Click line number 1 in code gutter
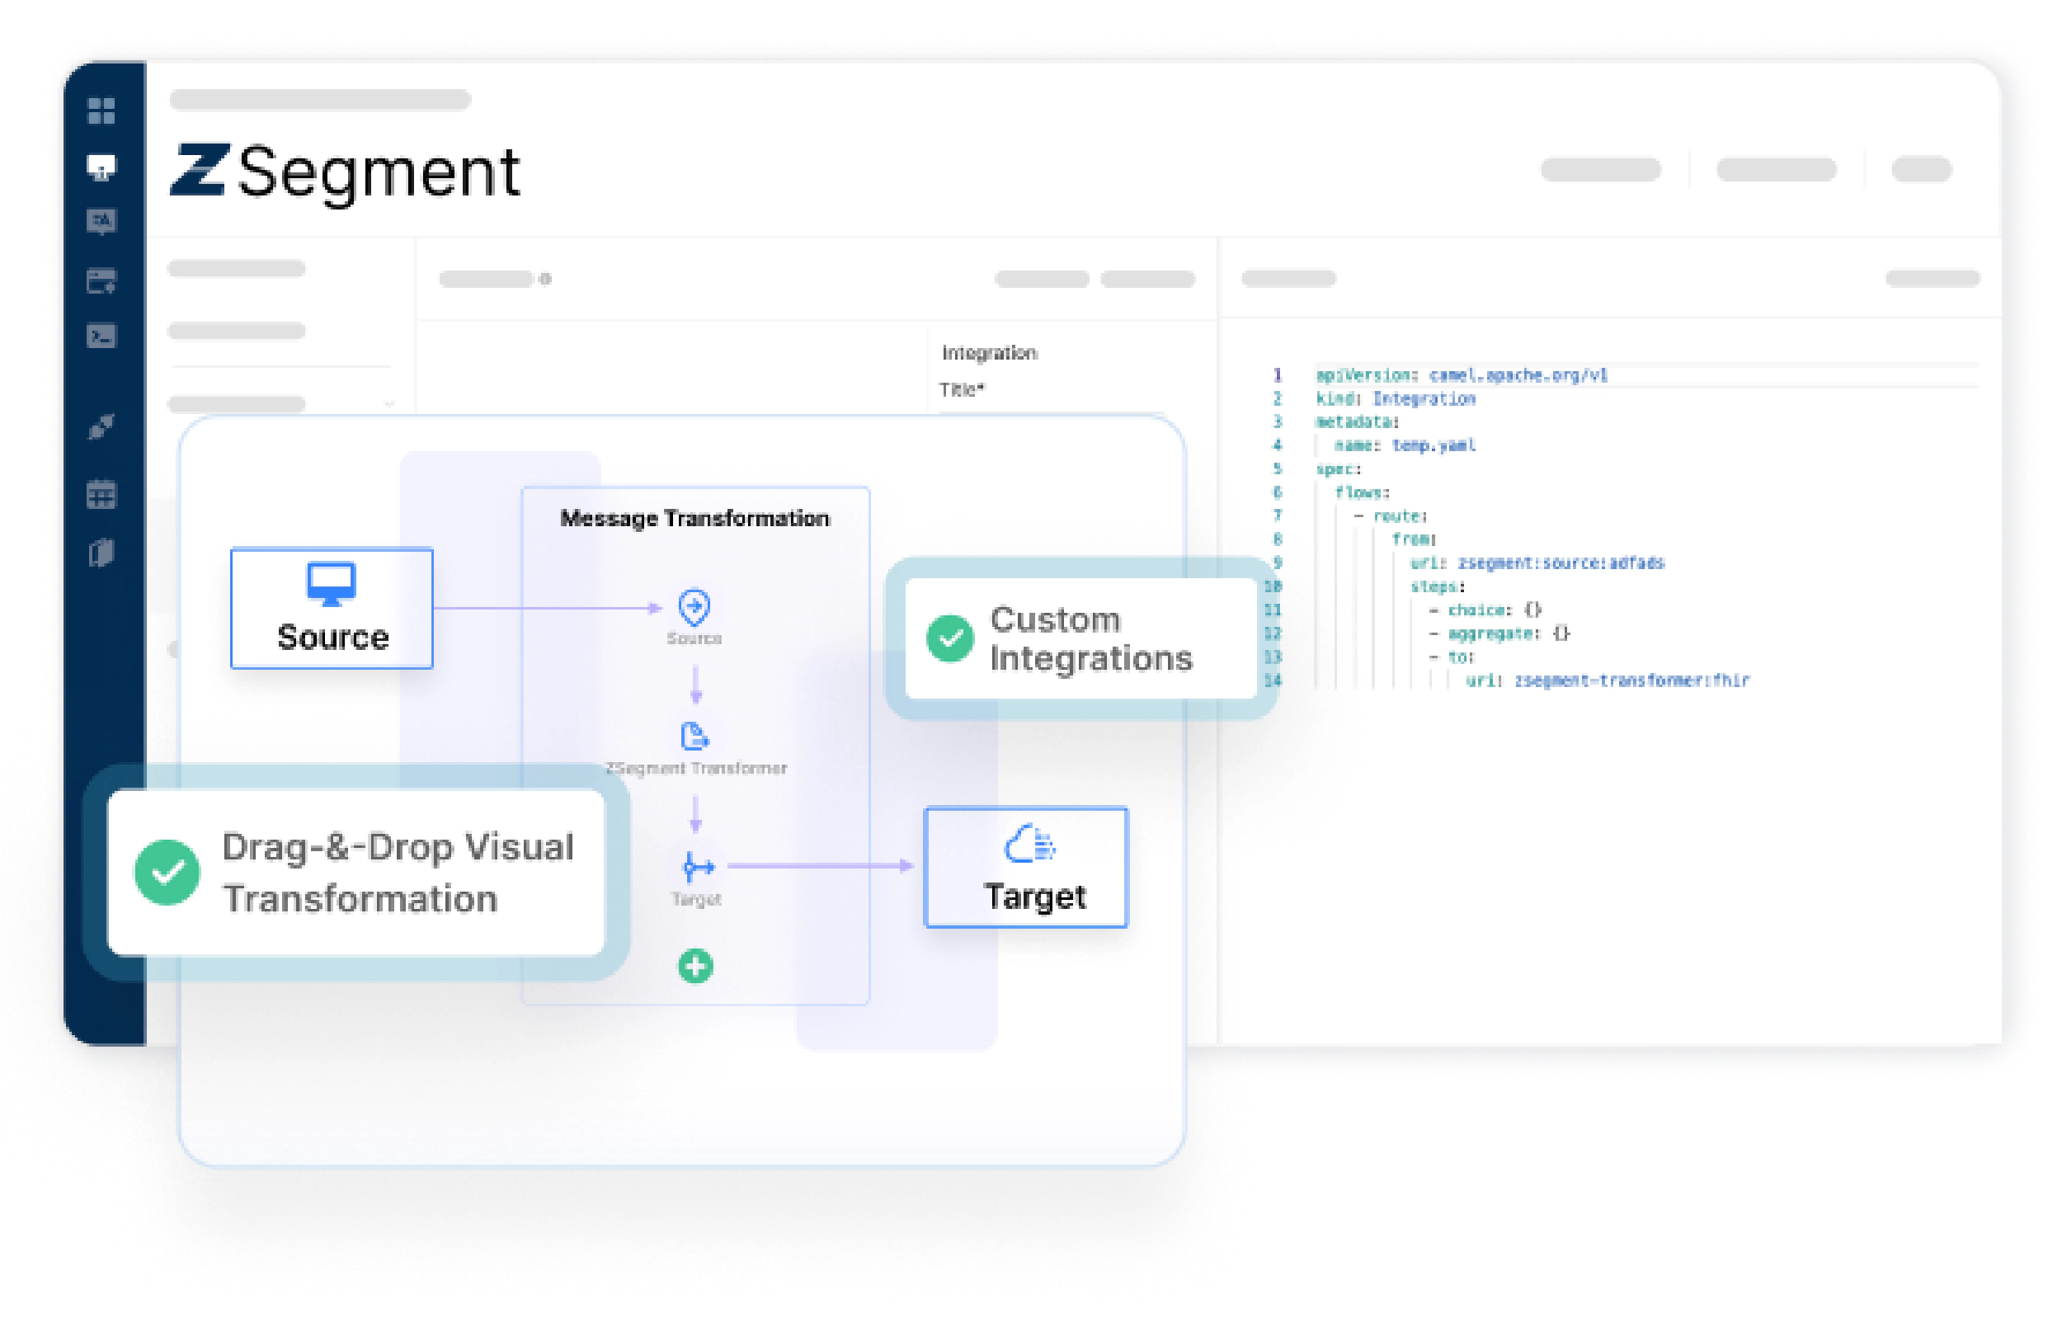The height and width of the screenshot is (1337, 2062). point(1277,375)
